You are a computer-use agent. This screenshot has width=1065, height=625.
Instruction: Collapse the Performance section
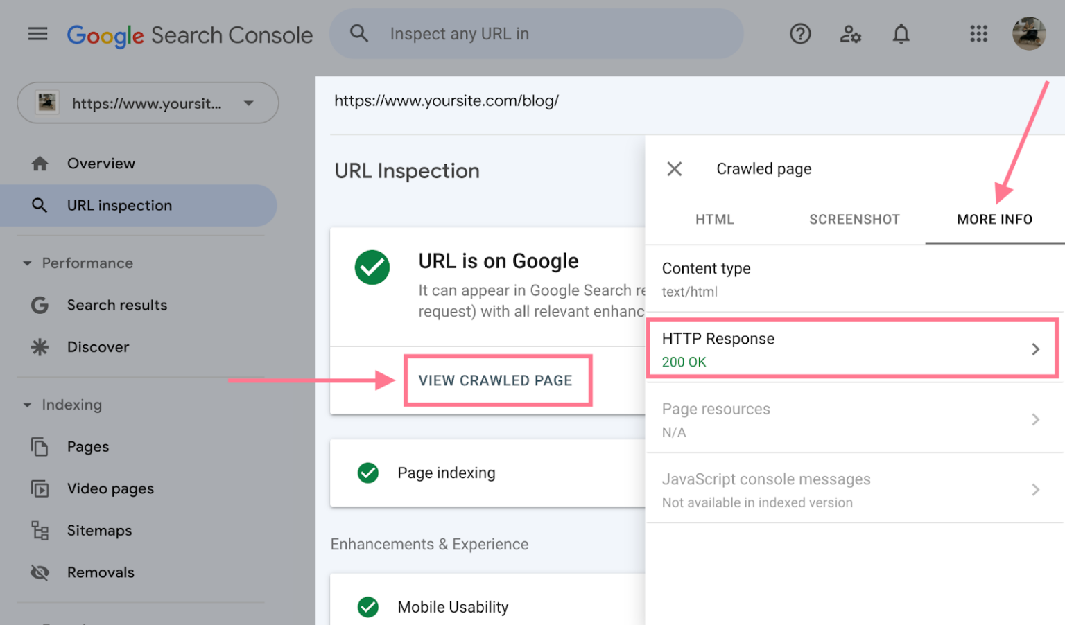[x=26, y=263]
